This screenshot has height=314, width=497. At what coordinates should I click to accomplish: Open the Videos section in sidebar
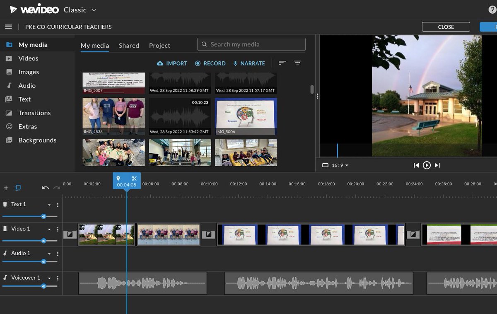point(28,58)
